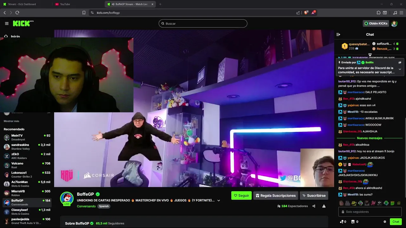Screen dimensions: 406x228
Task: Click the share icon below the stream
Action: coord(314,206)
